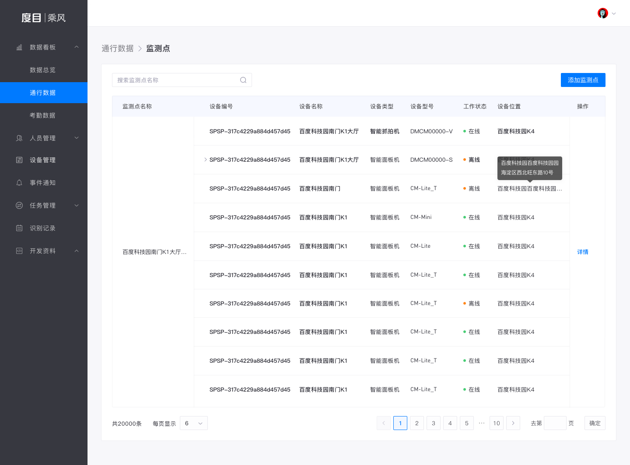The height and width of the screenshot is (465, 630).
Task: Click the 开发资料 code icon
Action: (x=19, y=251)
